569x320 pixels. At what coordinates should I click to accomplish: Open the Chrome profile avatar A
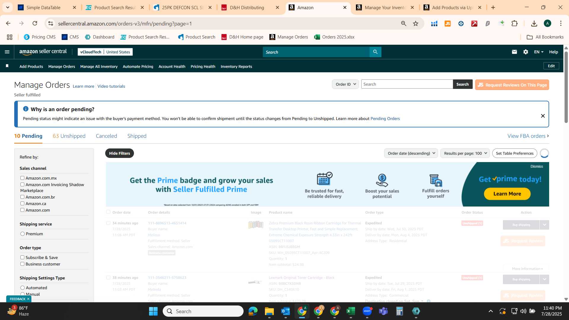point(547,23)
